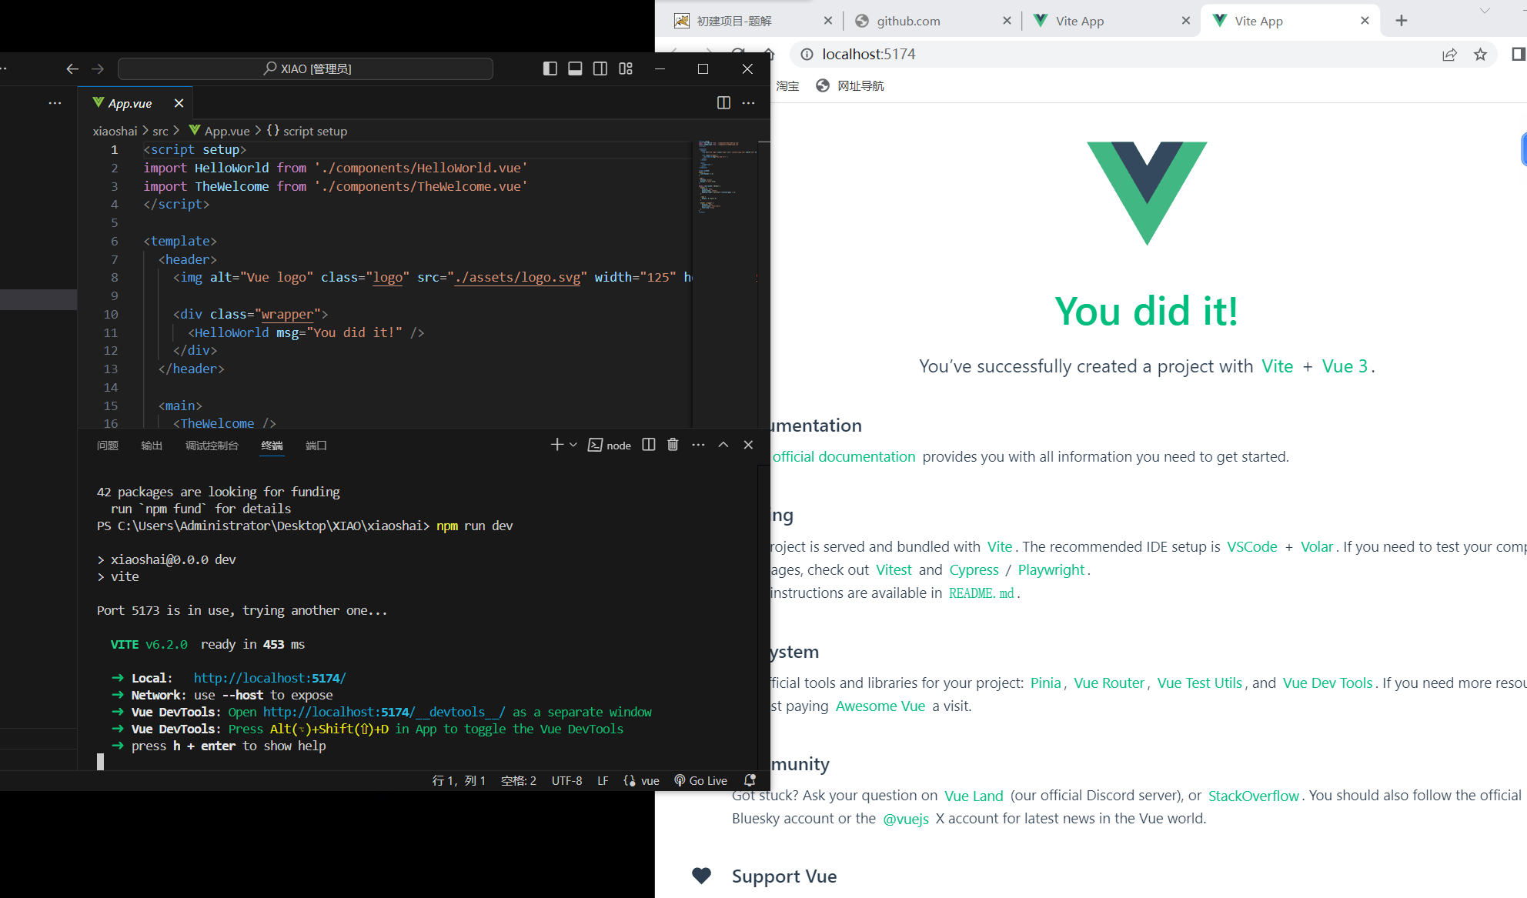Expand the new terminal profile dropdown
Screen dimensions: 1527x898
[573, 445]
